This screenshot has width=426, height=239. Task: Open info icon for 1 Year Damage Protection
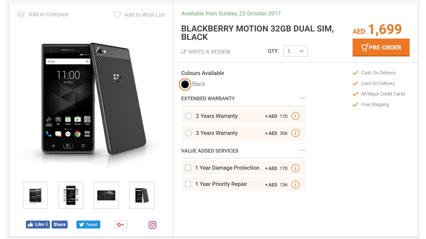(295, 168)
